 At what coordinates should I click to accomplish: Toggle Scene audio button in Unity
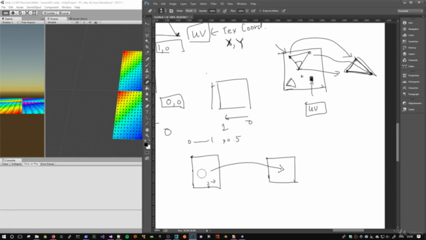tap(90, 22)
